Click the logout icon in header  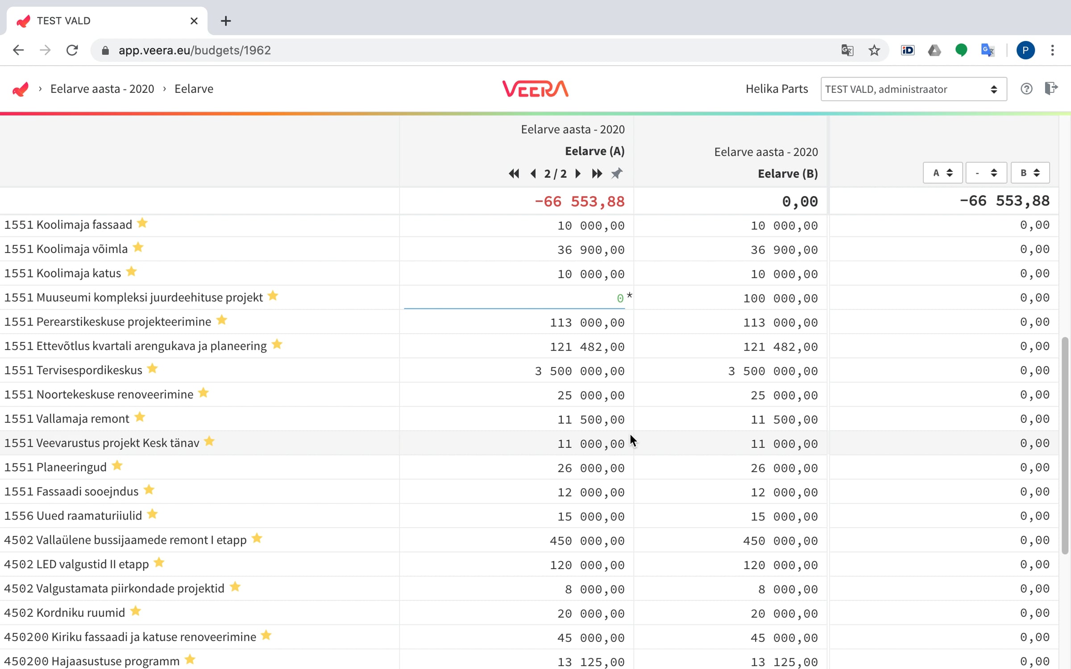click(1051, 88)
